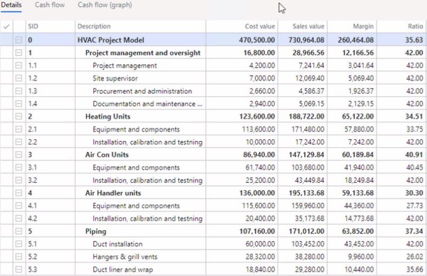Collapse the Piping group
427x276 pixels.
coord(19,231)
